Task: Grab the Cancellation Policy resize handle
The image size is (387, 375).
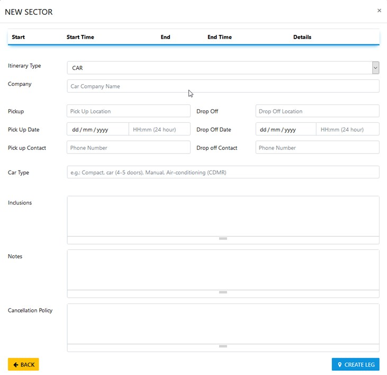Action: coord(223,346)
